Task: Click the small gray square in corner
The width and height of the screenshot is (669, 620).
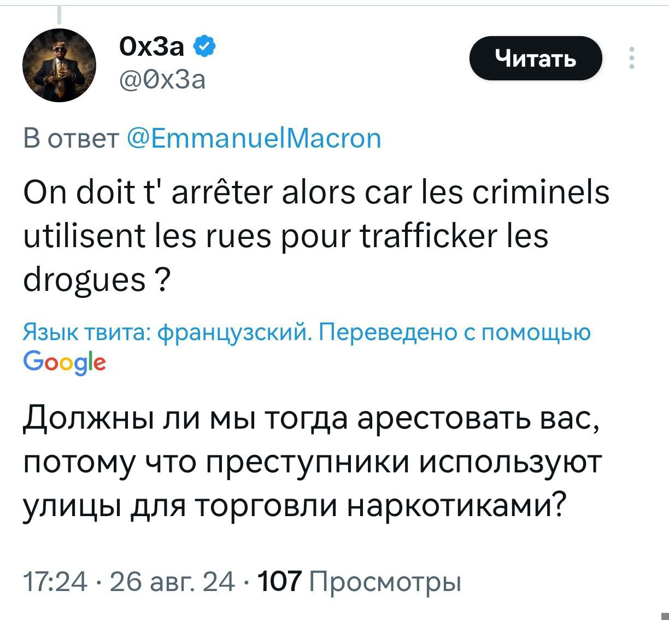Action: click(664, 616)
